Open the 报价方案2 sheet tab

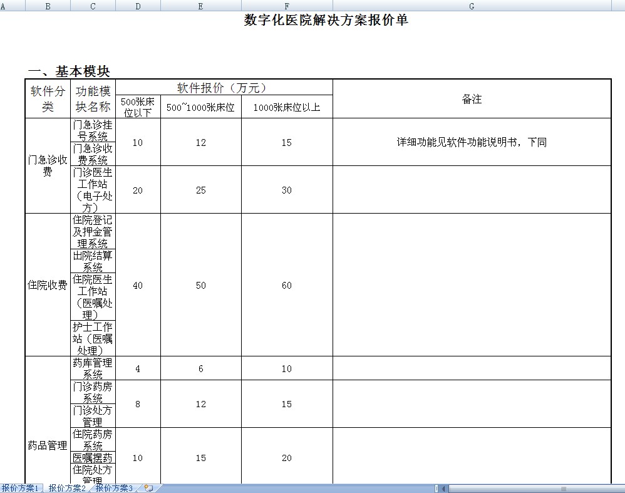[67, 488]
